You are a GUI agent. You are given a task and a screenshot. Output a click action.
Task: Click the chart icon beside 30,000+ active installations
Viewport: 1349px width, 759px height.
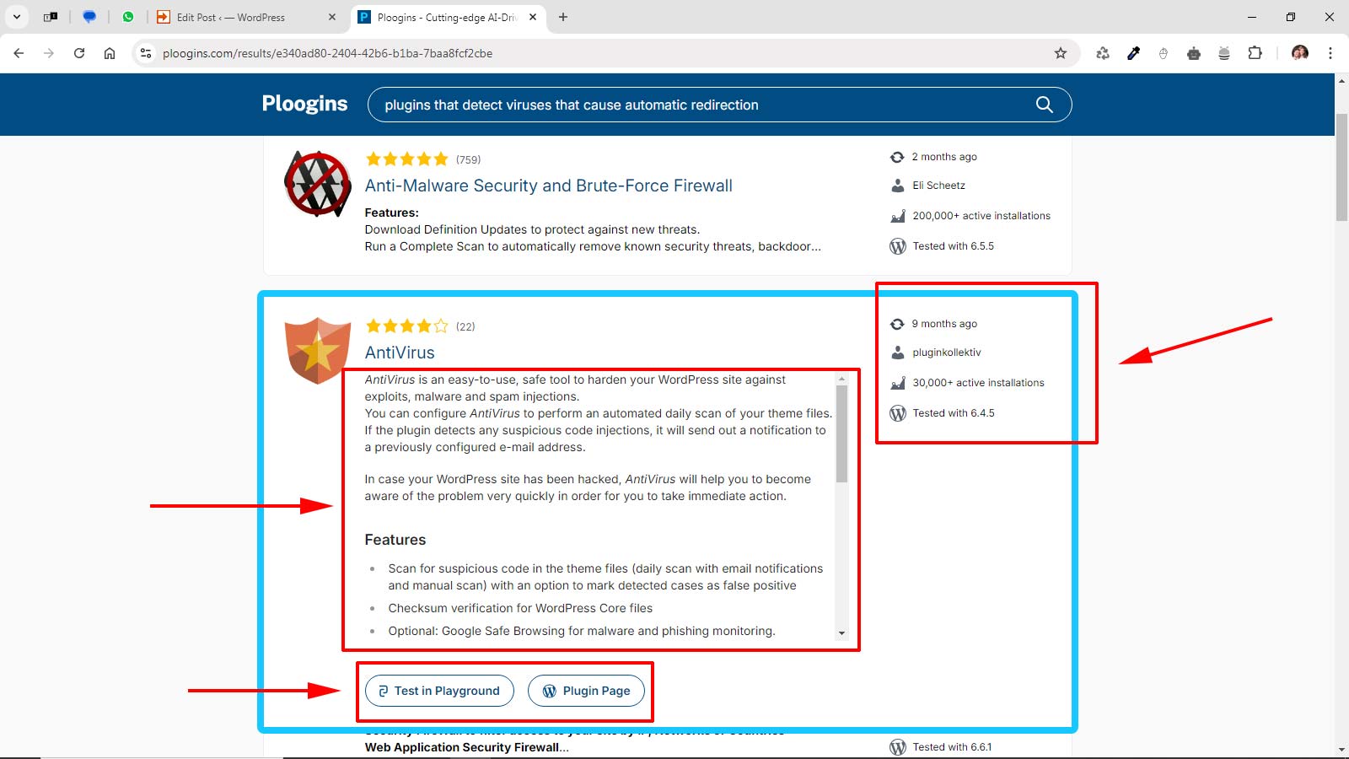[898, 383]
